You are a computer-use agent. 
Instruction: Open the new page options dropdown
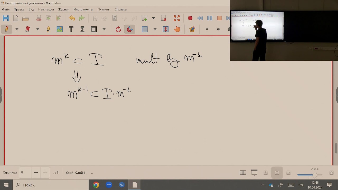tap(153, 18)
